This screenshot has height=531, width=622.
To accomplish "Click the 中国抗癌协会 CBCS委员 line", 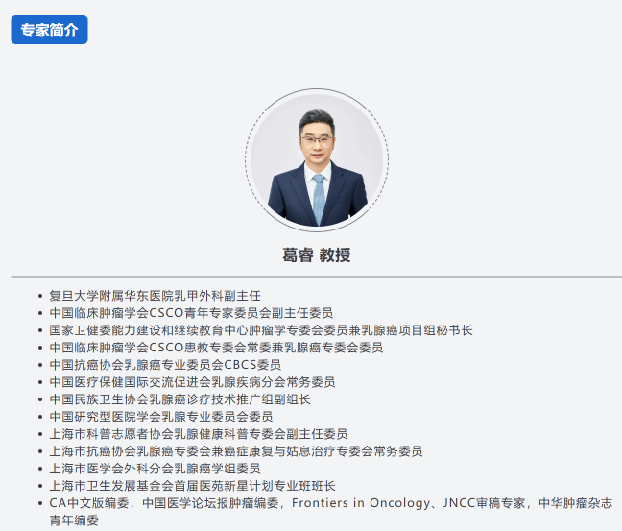I will pos(165,365).
